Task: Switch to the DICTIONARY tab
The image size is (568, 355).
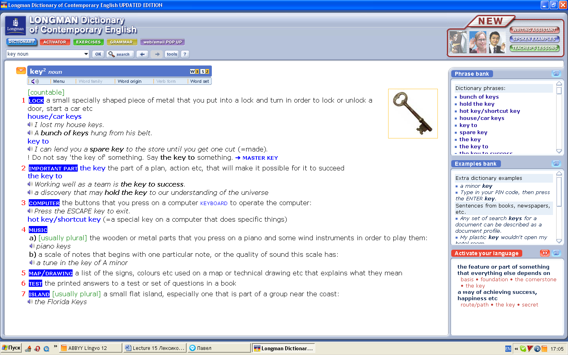Action: coord(21,42)
